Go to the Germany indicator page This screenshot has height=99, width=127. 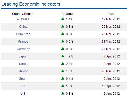pyautogui.click(x=23, y=49)
